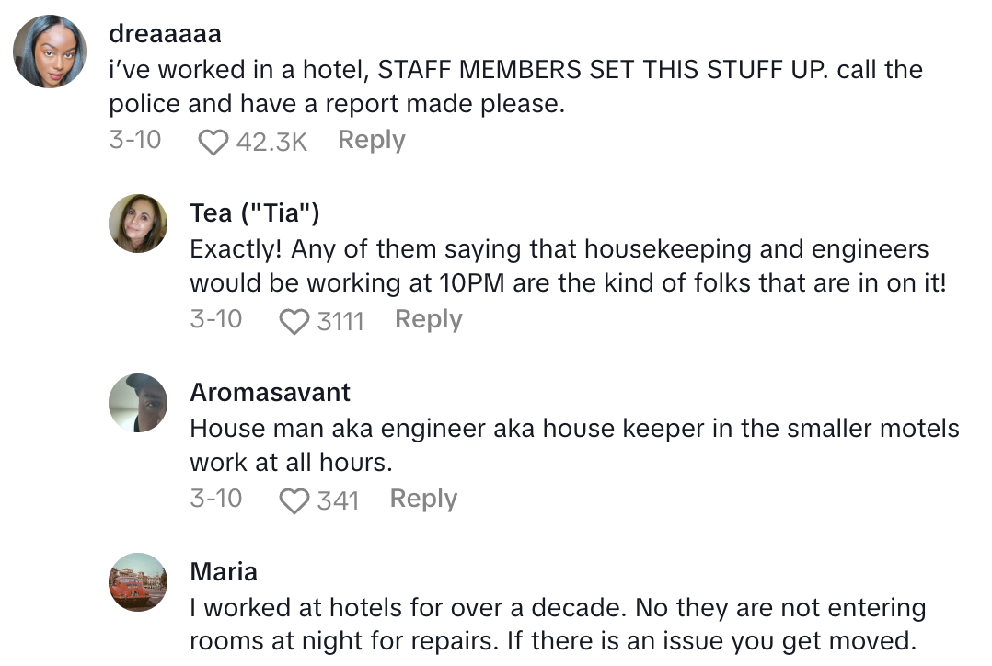Click the 341 like count
This screenshot has width=992, height=666.
click(x=338, y=500)
